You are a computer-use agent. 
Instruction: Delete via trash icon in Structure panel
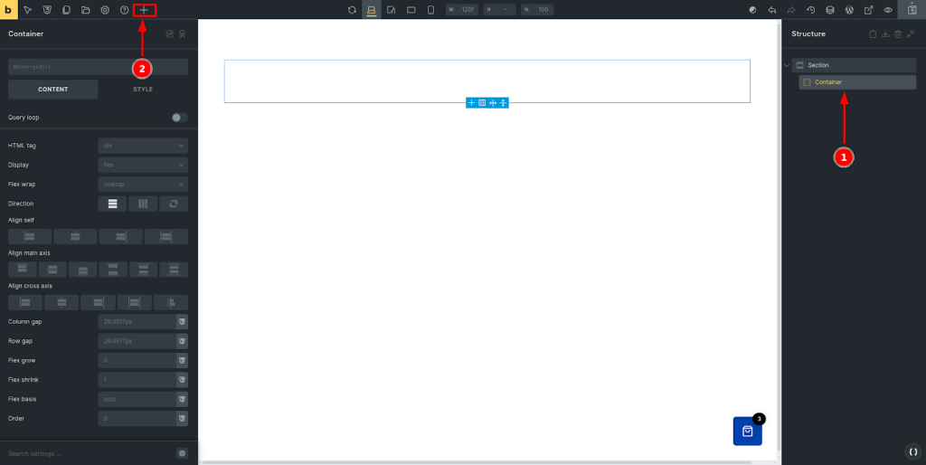pos(898,33)
